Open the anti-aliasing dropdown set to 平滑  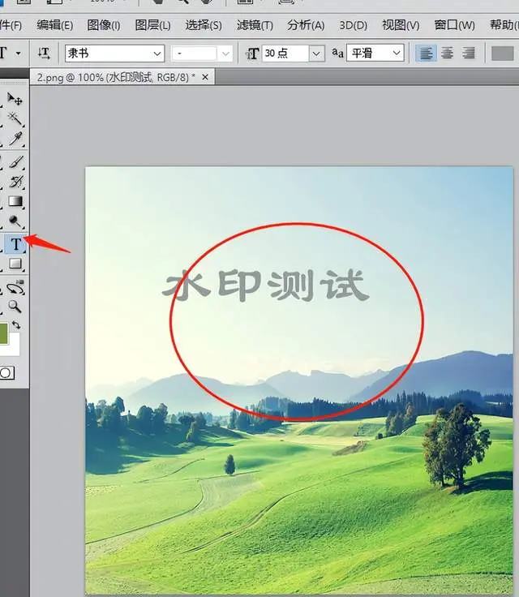click(x=375, y=53)
